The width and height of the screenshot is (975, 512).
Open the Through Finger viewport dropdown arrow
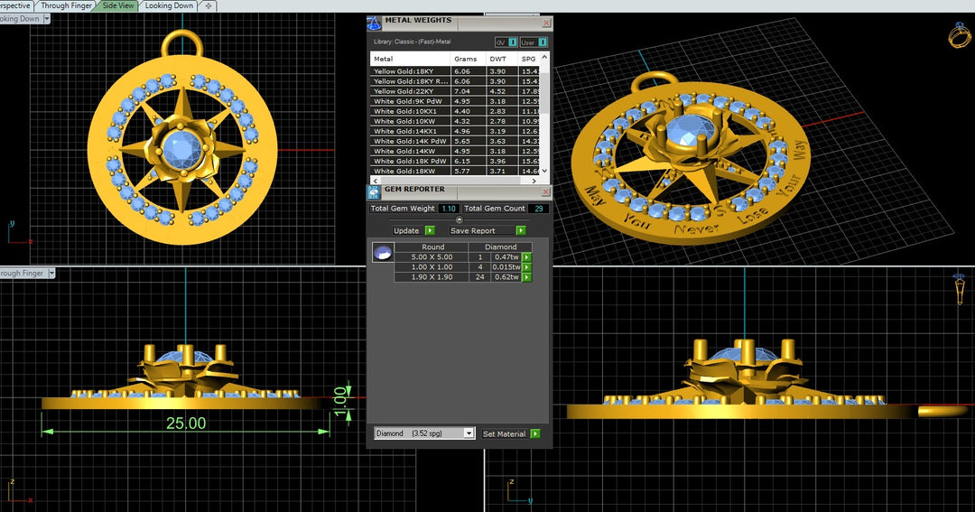pyautogui.click(x=51, y=273)
